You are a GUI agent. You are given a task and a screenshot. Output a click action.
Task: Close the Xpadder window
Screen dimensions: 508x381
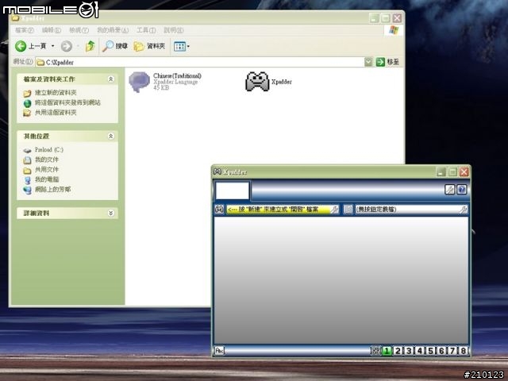(464, 172)
